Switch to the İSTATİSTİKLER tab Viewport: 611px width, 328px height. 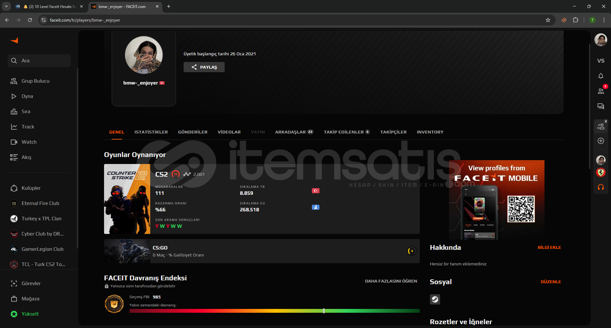[151, 132]
